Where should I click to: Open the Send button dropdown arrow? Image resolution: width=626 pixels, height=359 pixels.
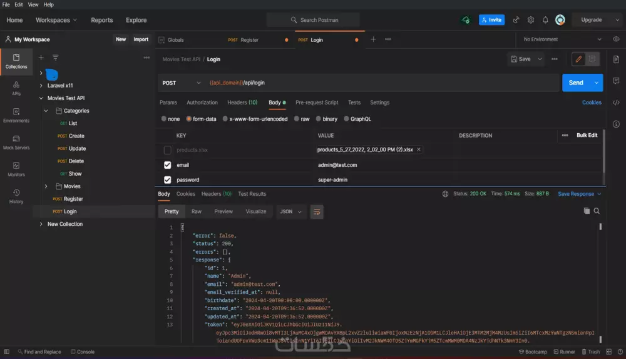coord(597,83)
